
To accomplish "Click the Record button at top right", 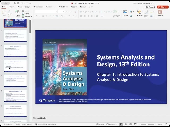I will pyautogui.click(x=150, y=7).
